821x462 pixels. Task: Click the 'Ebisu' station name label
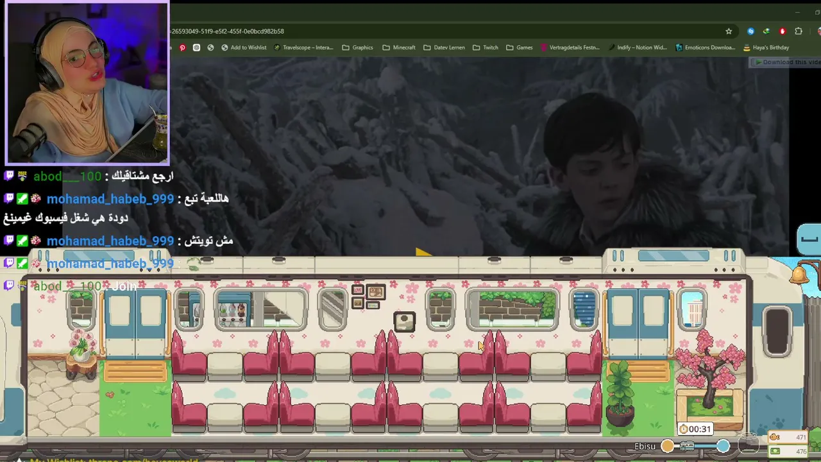[x=645, y=446]
